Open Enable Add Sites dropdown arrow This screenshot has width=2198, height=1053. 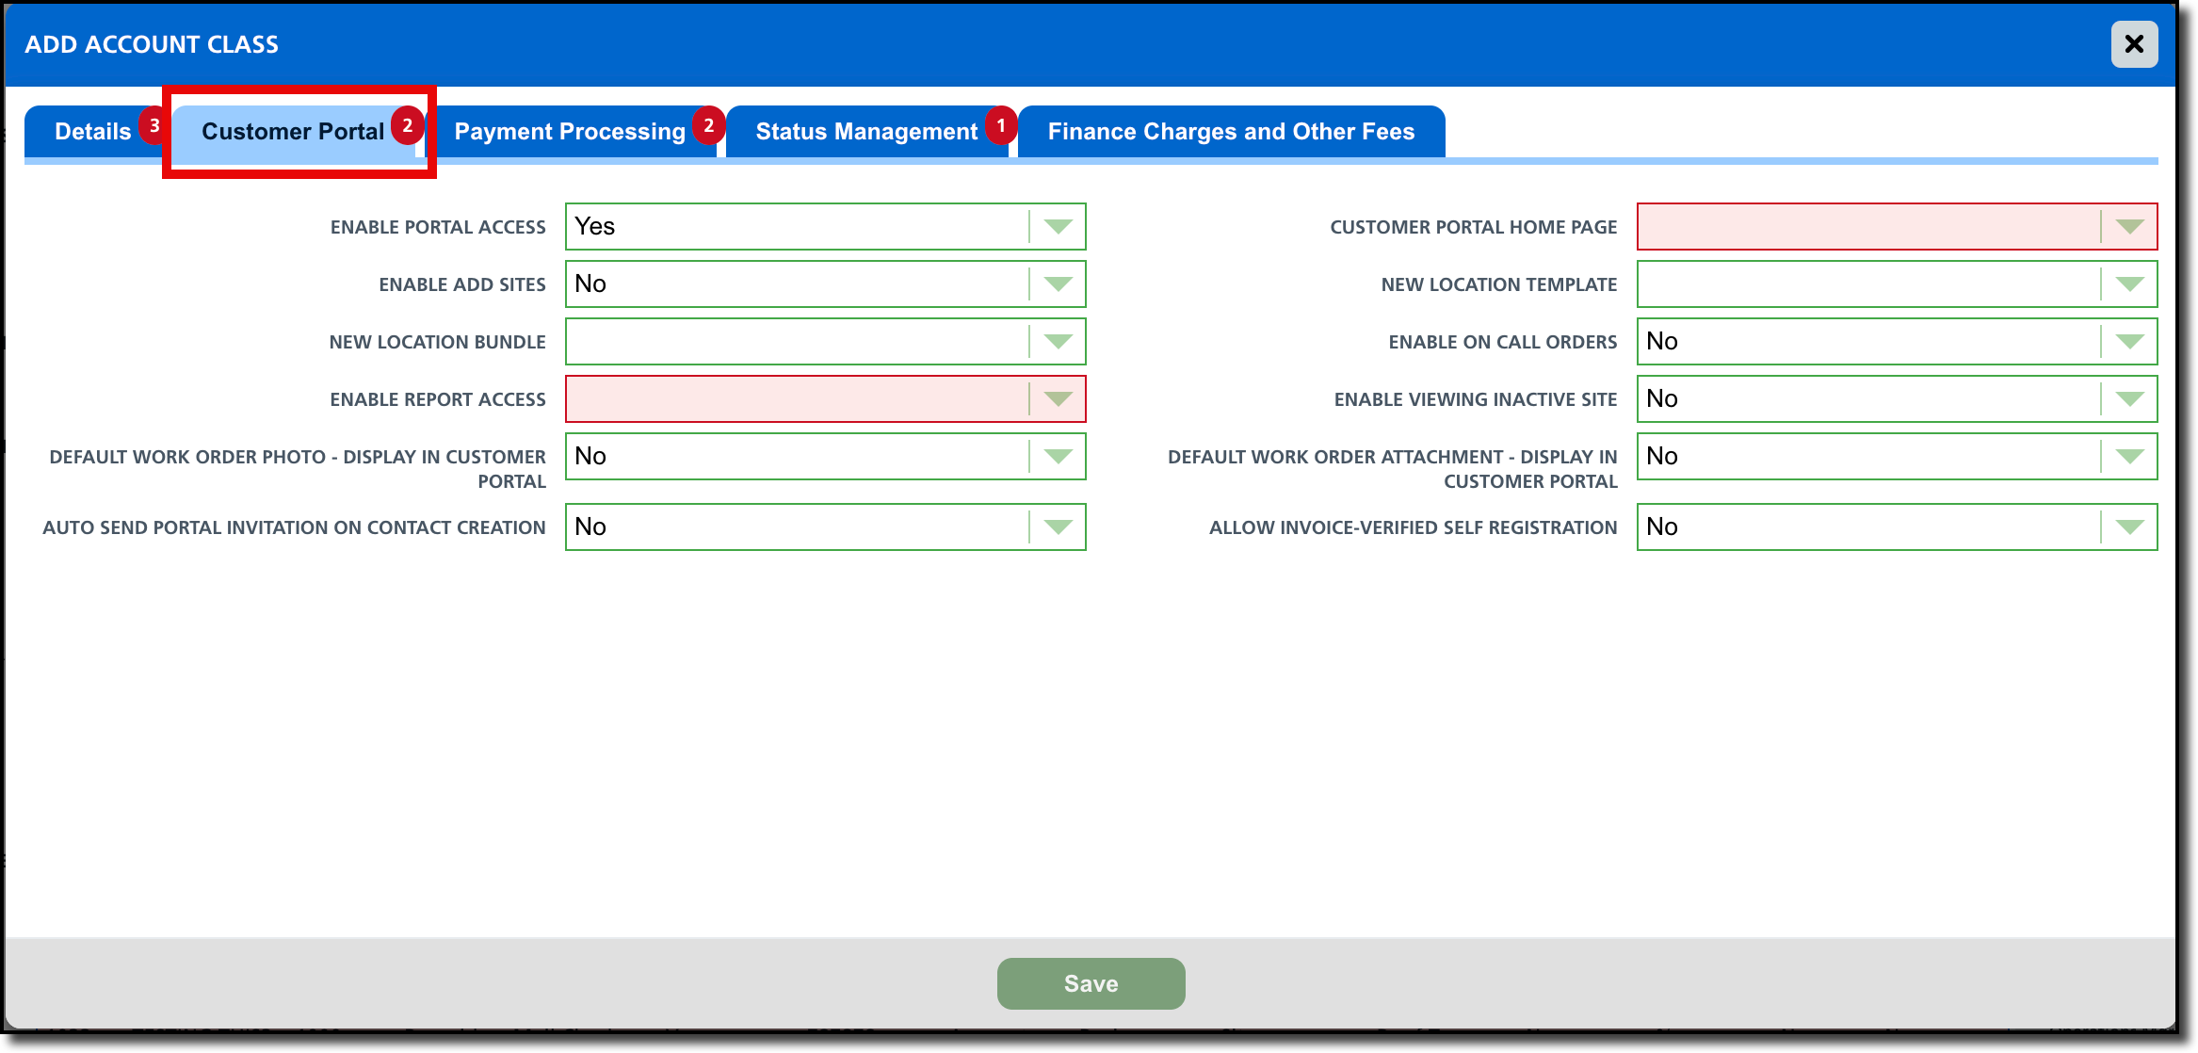(1058, 284)
